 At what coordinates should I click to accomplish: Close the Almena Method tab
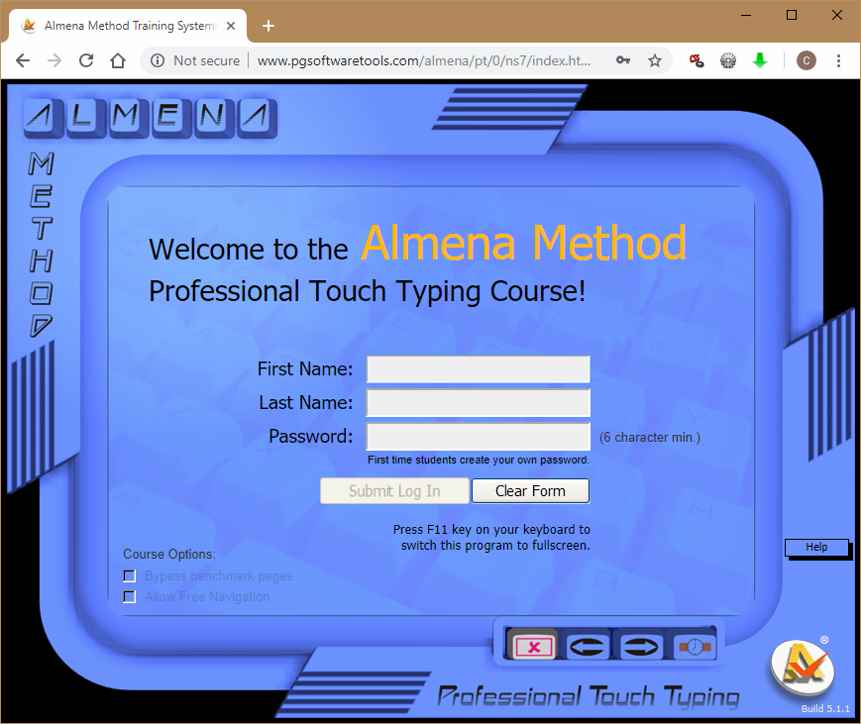pyautogui.click(x=231, y=26)
